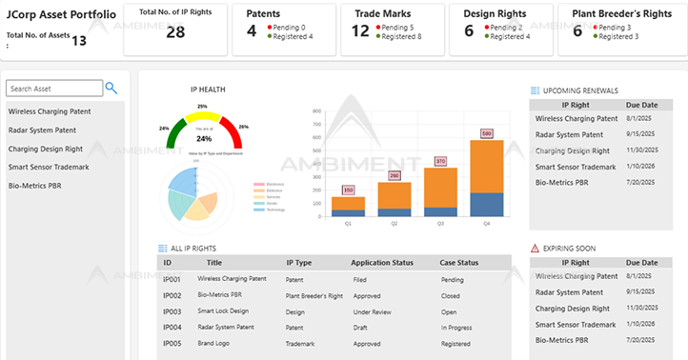Screen dimensions: 688x360
Task: Click Due Date header in Upcoming Renewals
Action: click(x=641, y=105)
